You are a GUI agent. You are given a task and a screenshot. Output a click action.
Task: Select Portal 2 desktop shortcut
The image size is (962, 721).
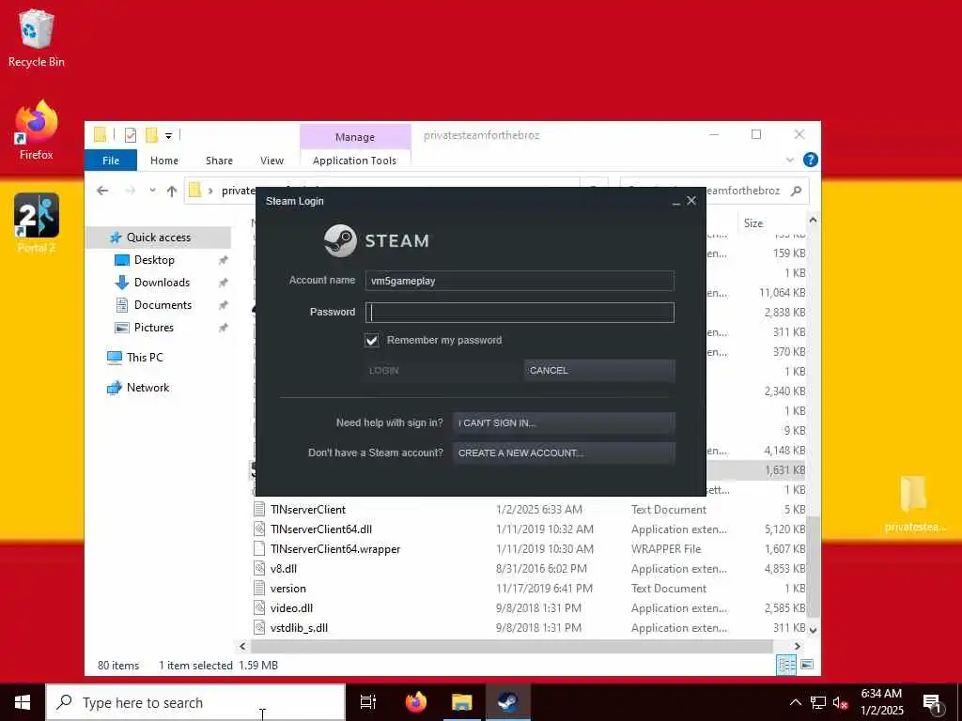[x=37, y=223]
